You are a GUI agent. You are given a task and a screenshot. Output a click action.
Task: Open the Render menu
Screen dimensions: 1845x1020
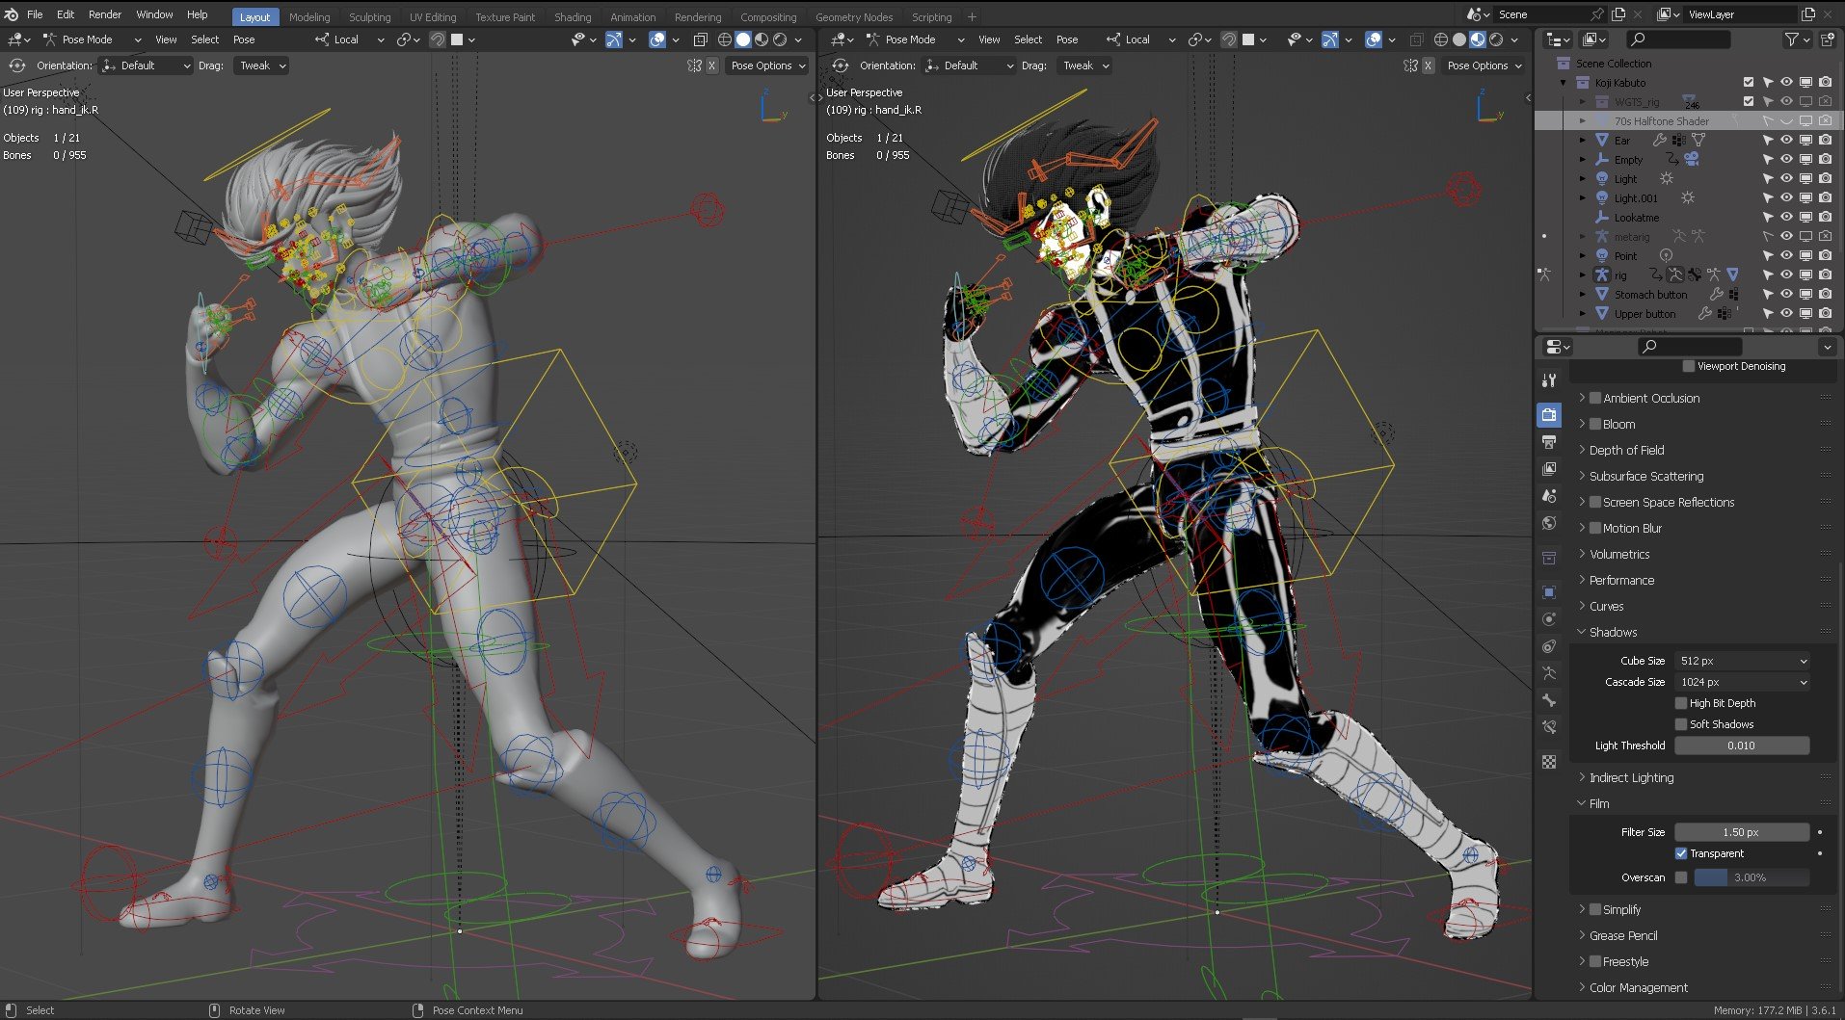click(x=105, y=14)
